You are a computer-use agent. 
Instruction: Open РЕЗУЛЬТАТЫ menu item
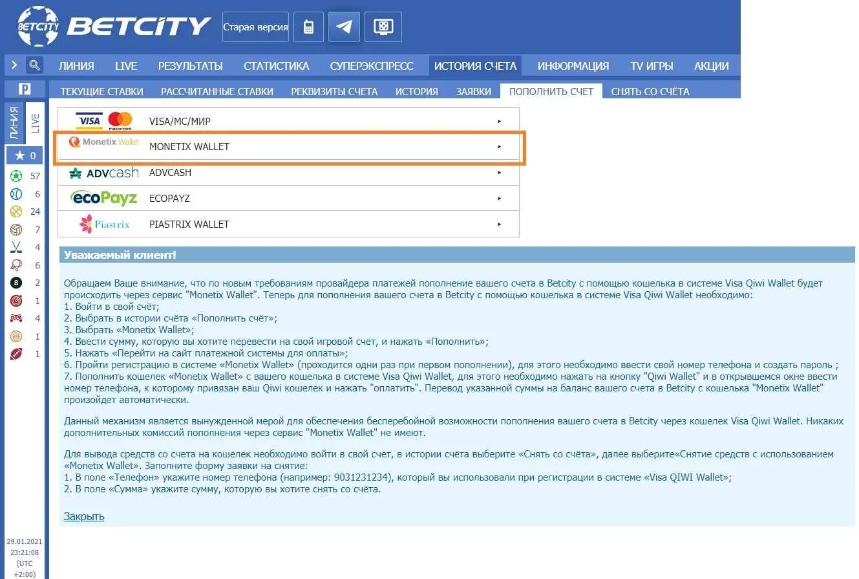(x=191, y=66)
